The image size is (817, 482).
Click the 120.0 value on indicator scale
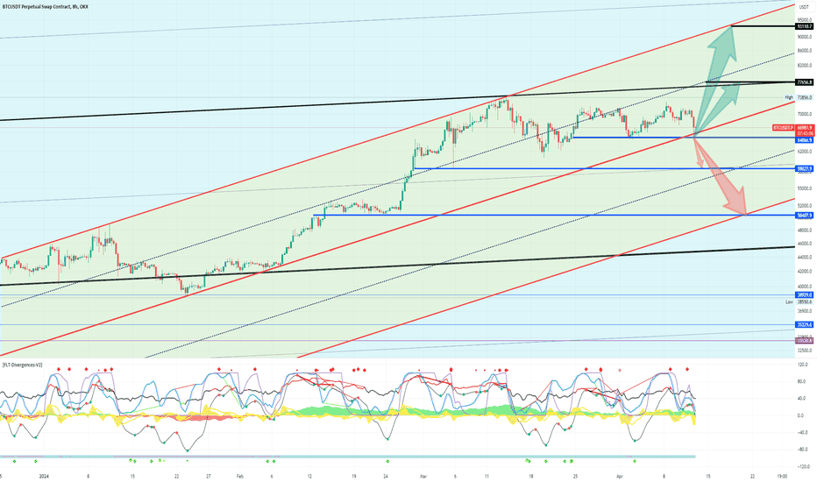pos(804,365)
